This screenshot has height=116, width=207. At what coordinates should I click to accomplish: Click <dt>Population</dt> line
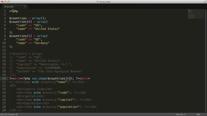point(33,103)
